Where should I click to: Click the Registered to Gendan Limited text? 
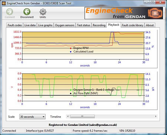[83, 125]
